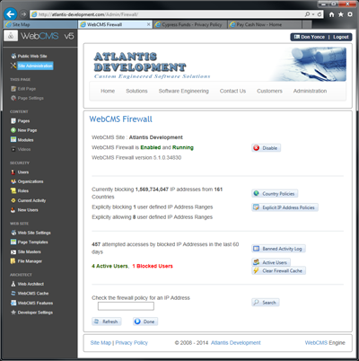Click the Modules icon in sidebar
The height and width of the screenshot is (361, 359).
(13, 139)
